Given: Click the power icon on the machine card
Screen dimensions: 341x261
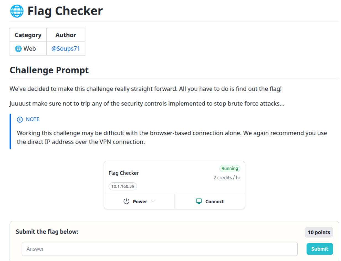Looking at the screenshot, I should tap(127, 201).
